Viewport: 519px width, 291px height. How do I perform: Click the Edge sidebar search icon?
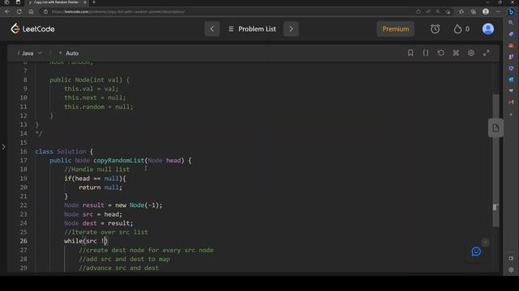point(511,23)
